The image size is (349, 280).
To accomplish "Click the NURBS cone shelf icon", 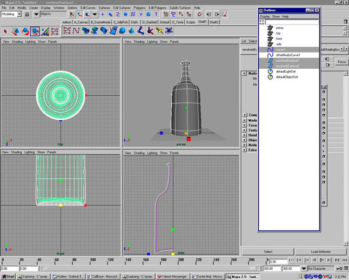I will [131, 30].
